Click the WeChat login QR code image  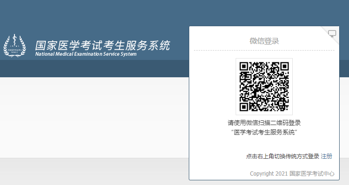tap(264, 87)
